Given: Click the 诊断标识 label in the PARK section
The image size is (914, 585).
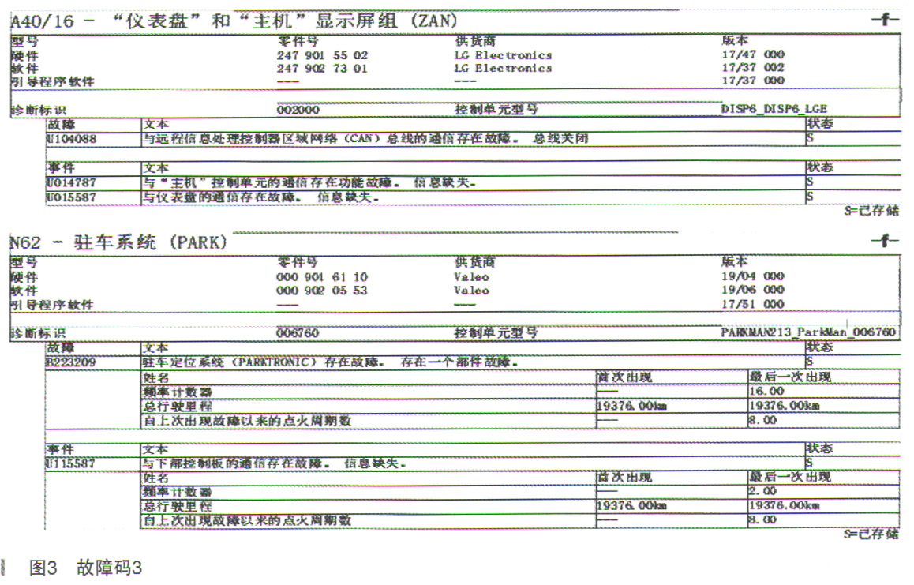Looking at the screenshot, I should [x=39, y=334].
